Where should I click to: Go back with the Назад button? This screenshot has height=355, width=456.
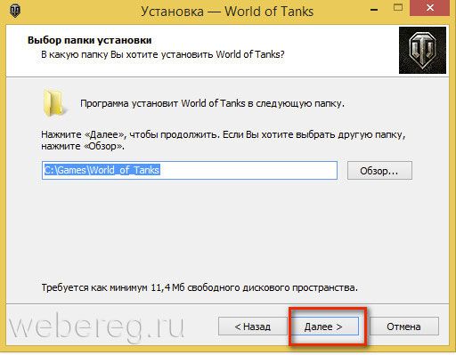click(253, 327)
